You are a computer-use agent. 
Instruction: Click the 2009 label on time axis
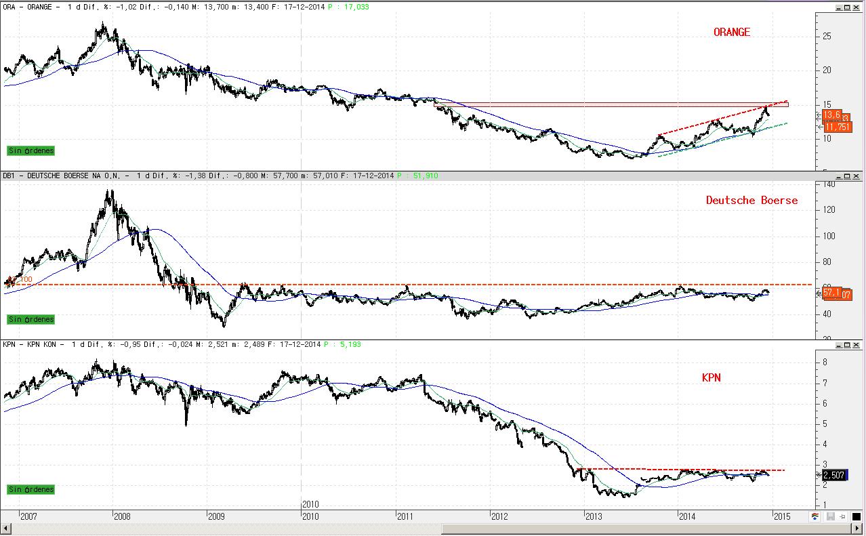tap(216, 516)
